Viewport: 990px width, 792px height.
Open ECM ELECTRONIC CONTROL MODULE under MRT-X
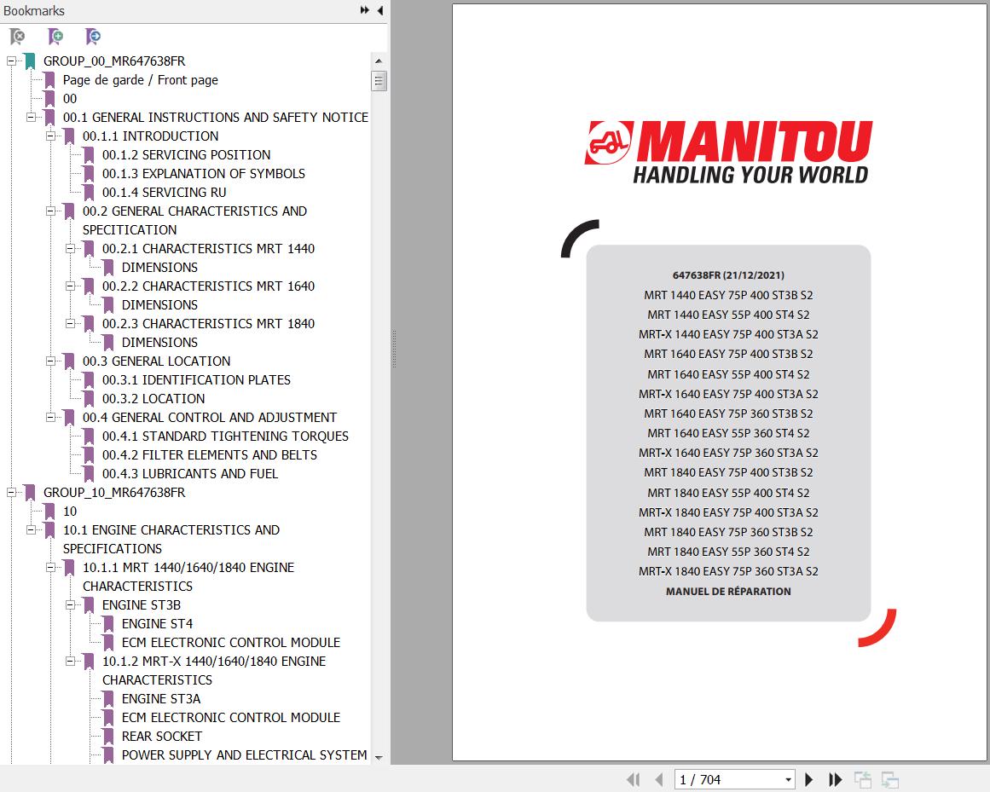coord(230,718)
